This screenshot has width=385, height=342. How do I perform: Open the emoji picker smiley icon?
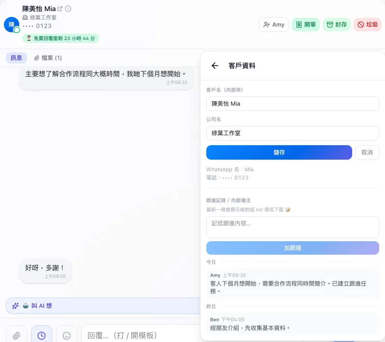[x=67, y=335]
